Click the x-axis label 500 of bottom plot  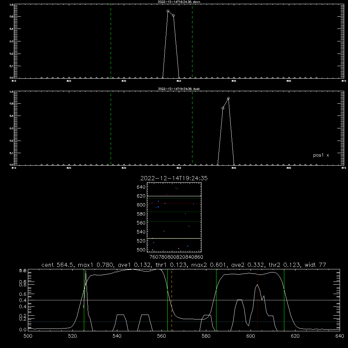click(x=28, y=336)
